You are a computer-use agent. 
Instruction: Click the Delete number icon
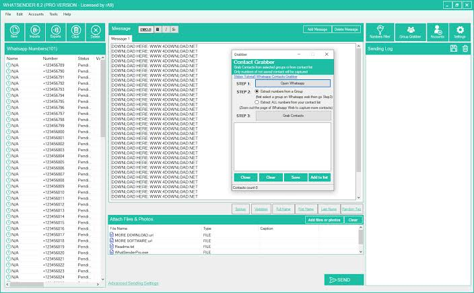pyautogui.click(x=95, y=32)
